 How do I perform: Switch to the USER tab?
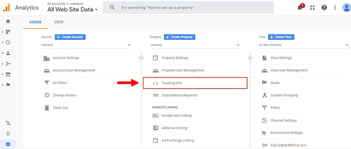pos(59,22)
